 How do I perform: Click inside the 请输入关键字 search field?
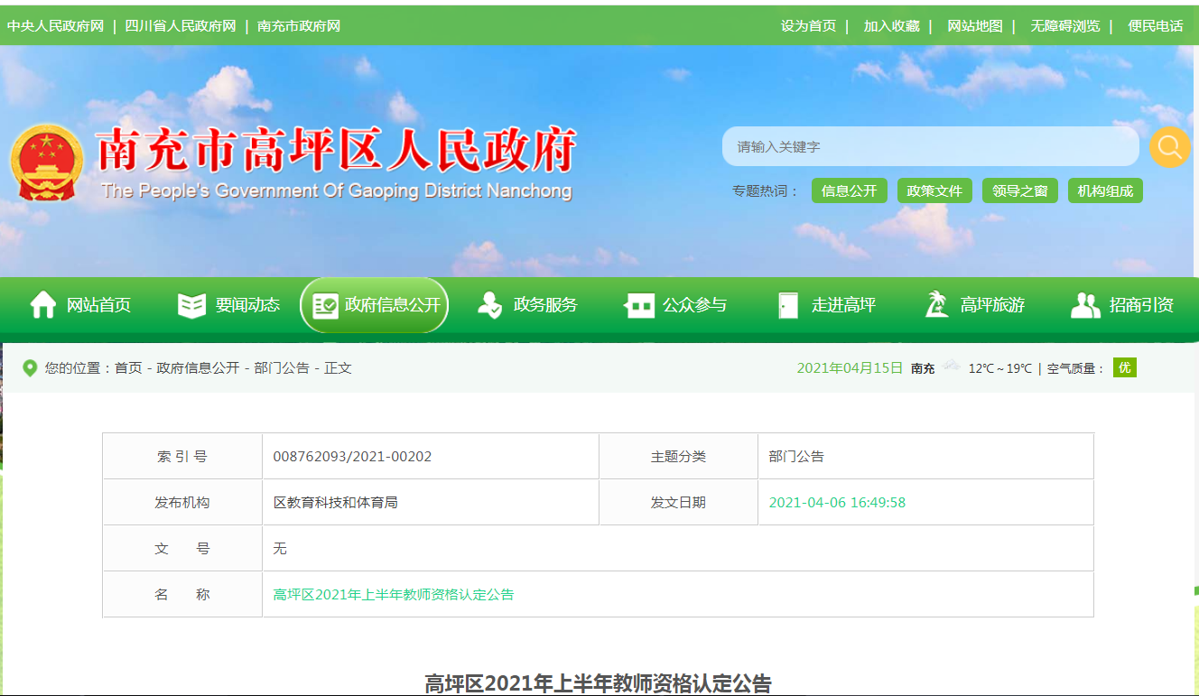[x=931, y=146]
